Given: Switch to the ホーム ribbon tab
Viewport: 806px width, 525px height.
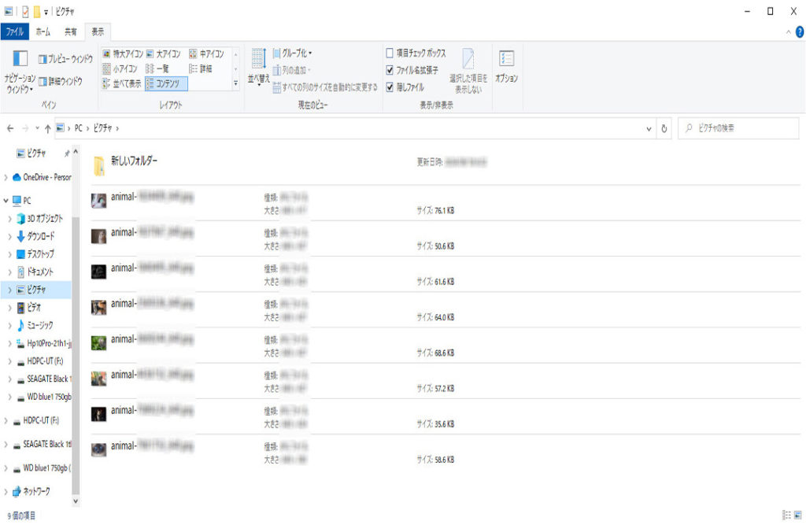Looking at the screenshot, I should pyautogui.click(x=43, y=32).
